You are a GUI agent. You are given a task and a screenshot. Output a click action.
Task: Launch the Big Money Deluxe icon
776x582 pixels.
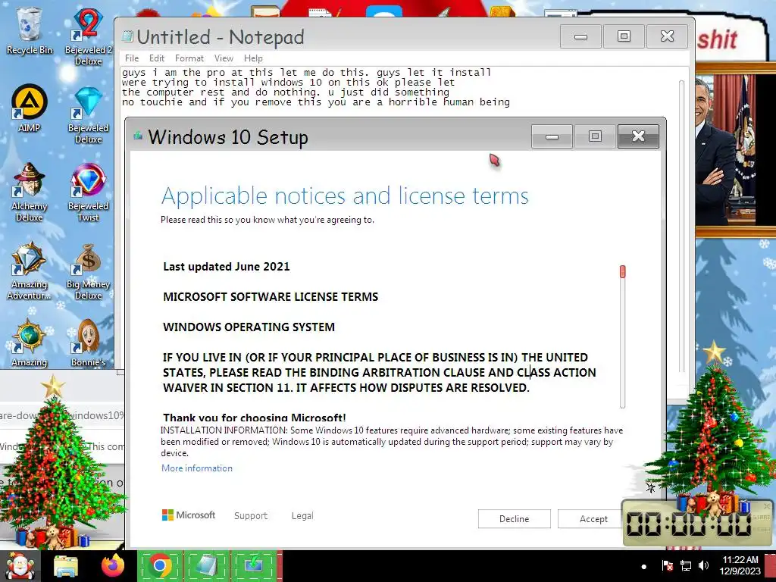[x=88, y=271]
